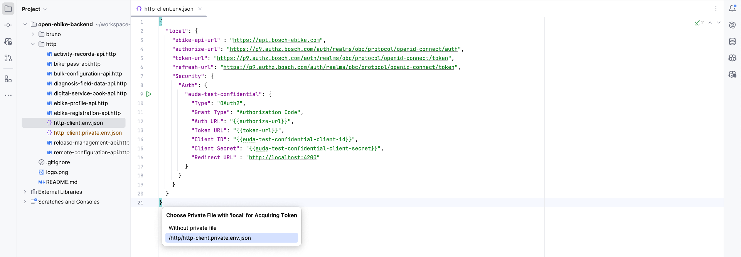Open the Notifications bell icon
This screenshot has width=741, height=257.
[x=732, y=8]
